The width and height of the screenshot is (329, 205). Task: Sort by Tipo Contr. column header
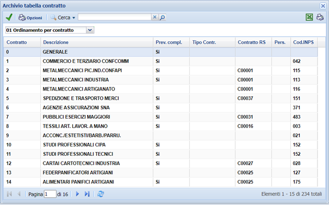tap(212, 42)
